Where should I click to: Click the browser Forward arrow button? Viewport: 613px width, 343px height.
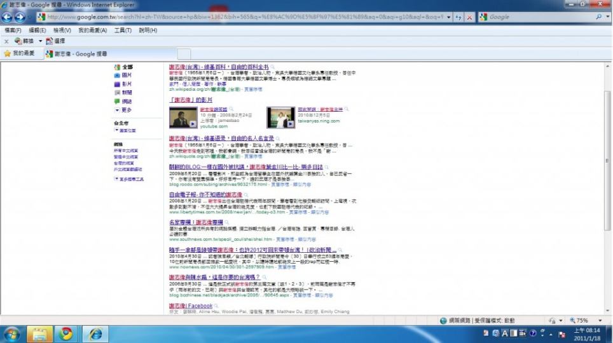(x=21, y=17)
